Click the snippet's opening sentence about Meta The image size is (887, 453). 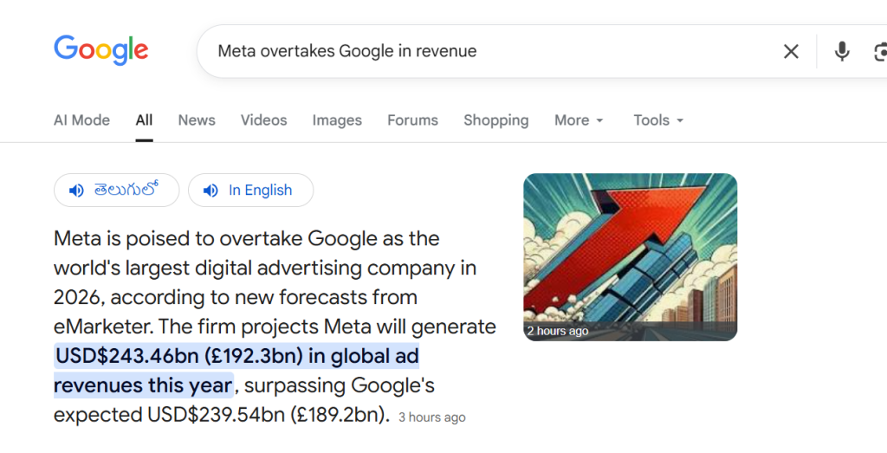pos(247,239)
